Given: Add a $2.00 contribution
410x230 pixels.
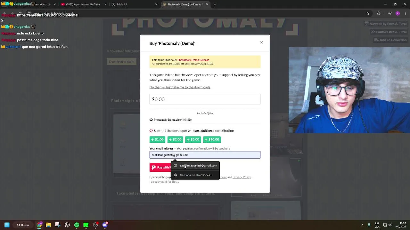Looking at the screenshot, I should [x=175, y=139].
